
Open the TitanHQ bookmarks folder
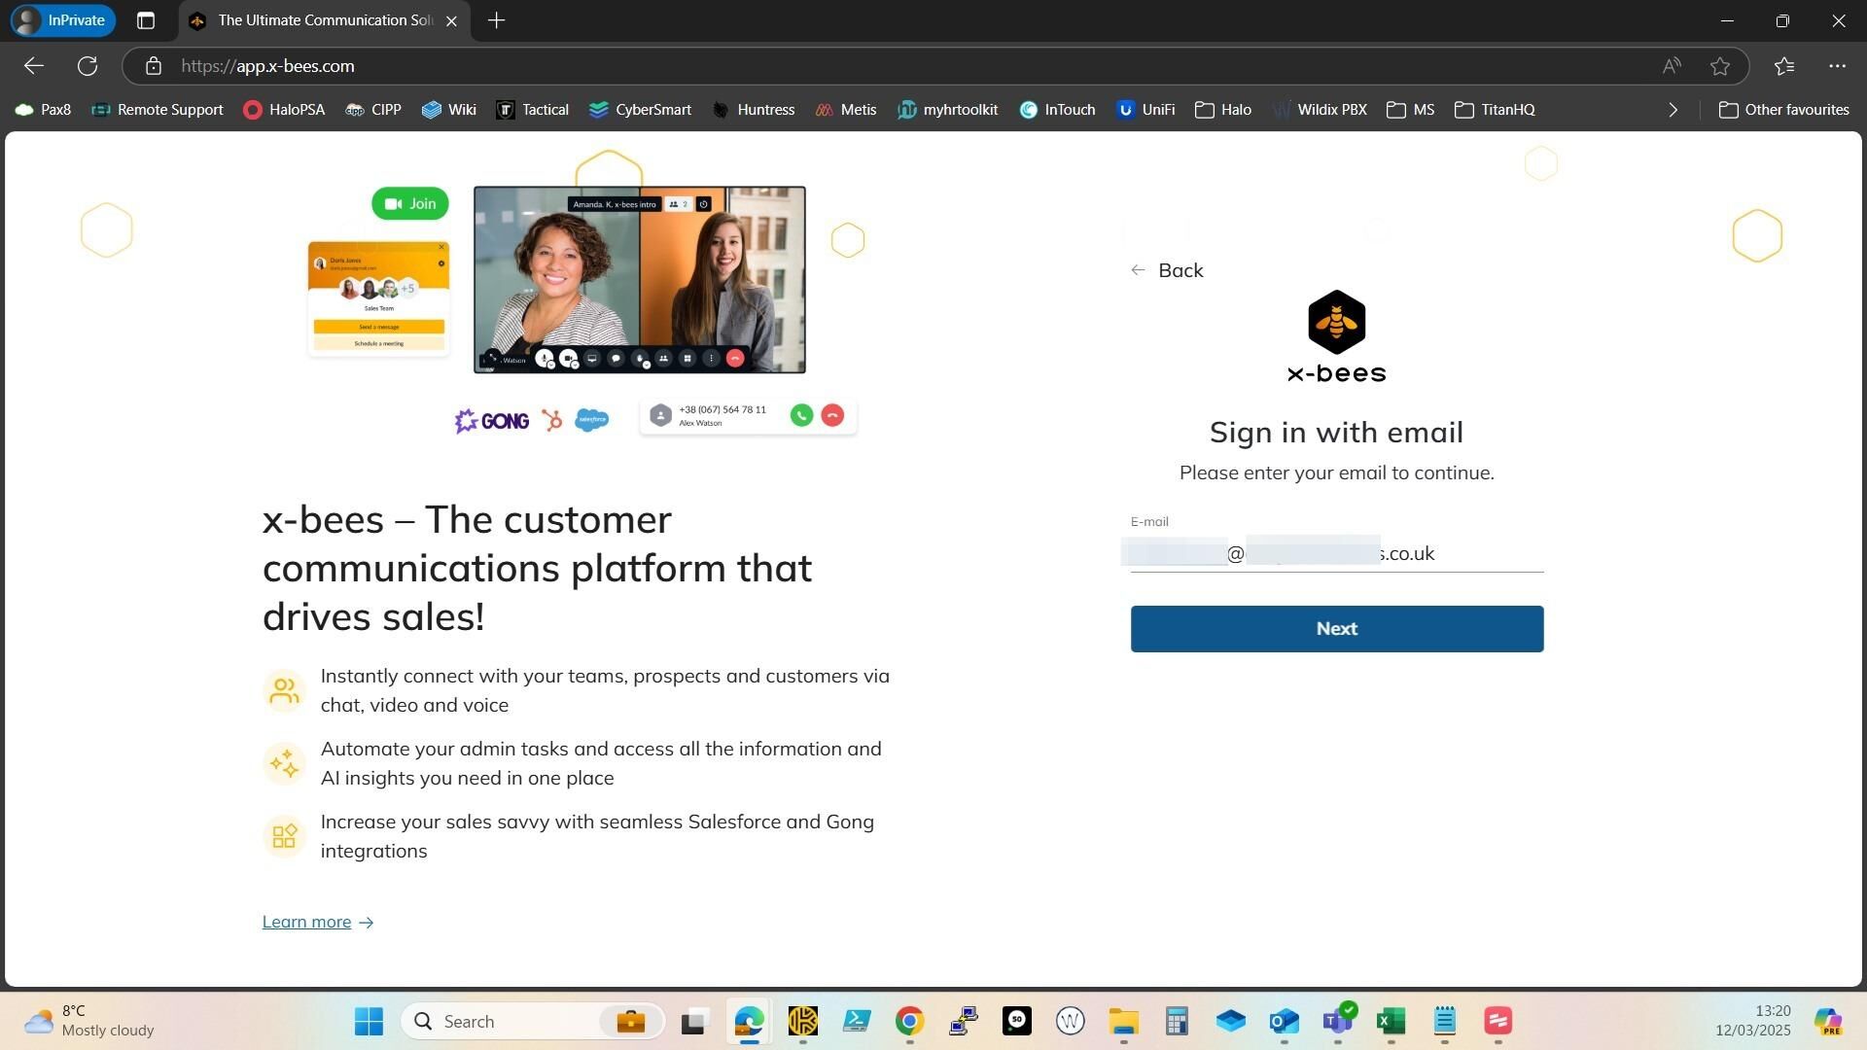1495,110
